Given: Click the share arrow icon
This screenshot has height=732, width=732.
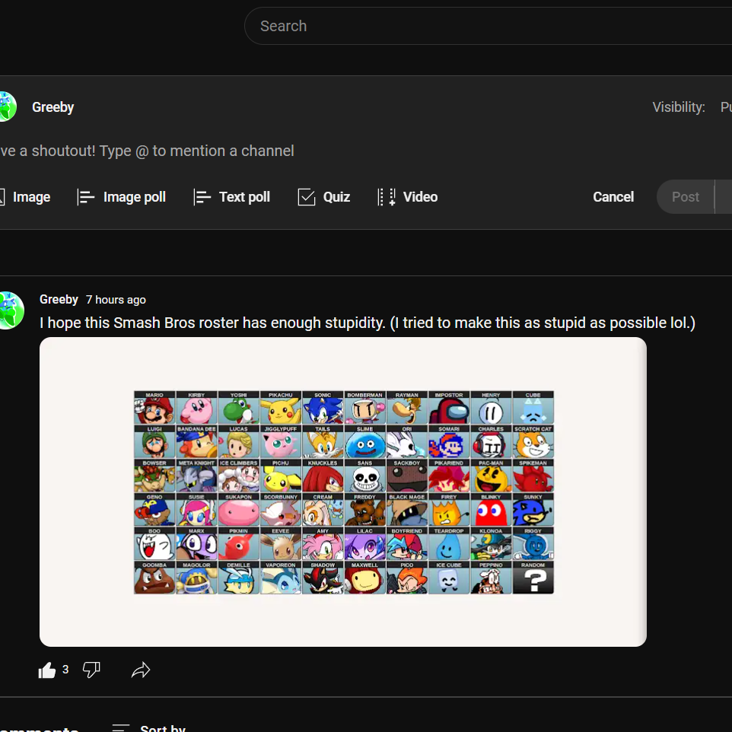Looking at the screenshot, I should coord(141,670).
